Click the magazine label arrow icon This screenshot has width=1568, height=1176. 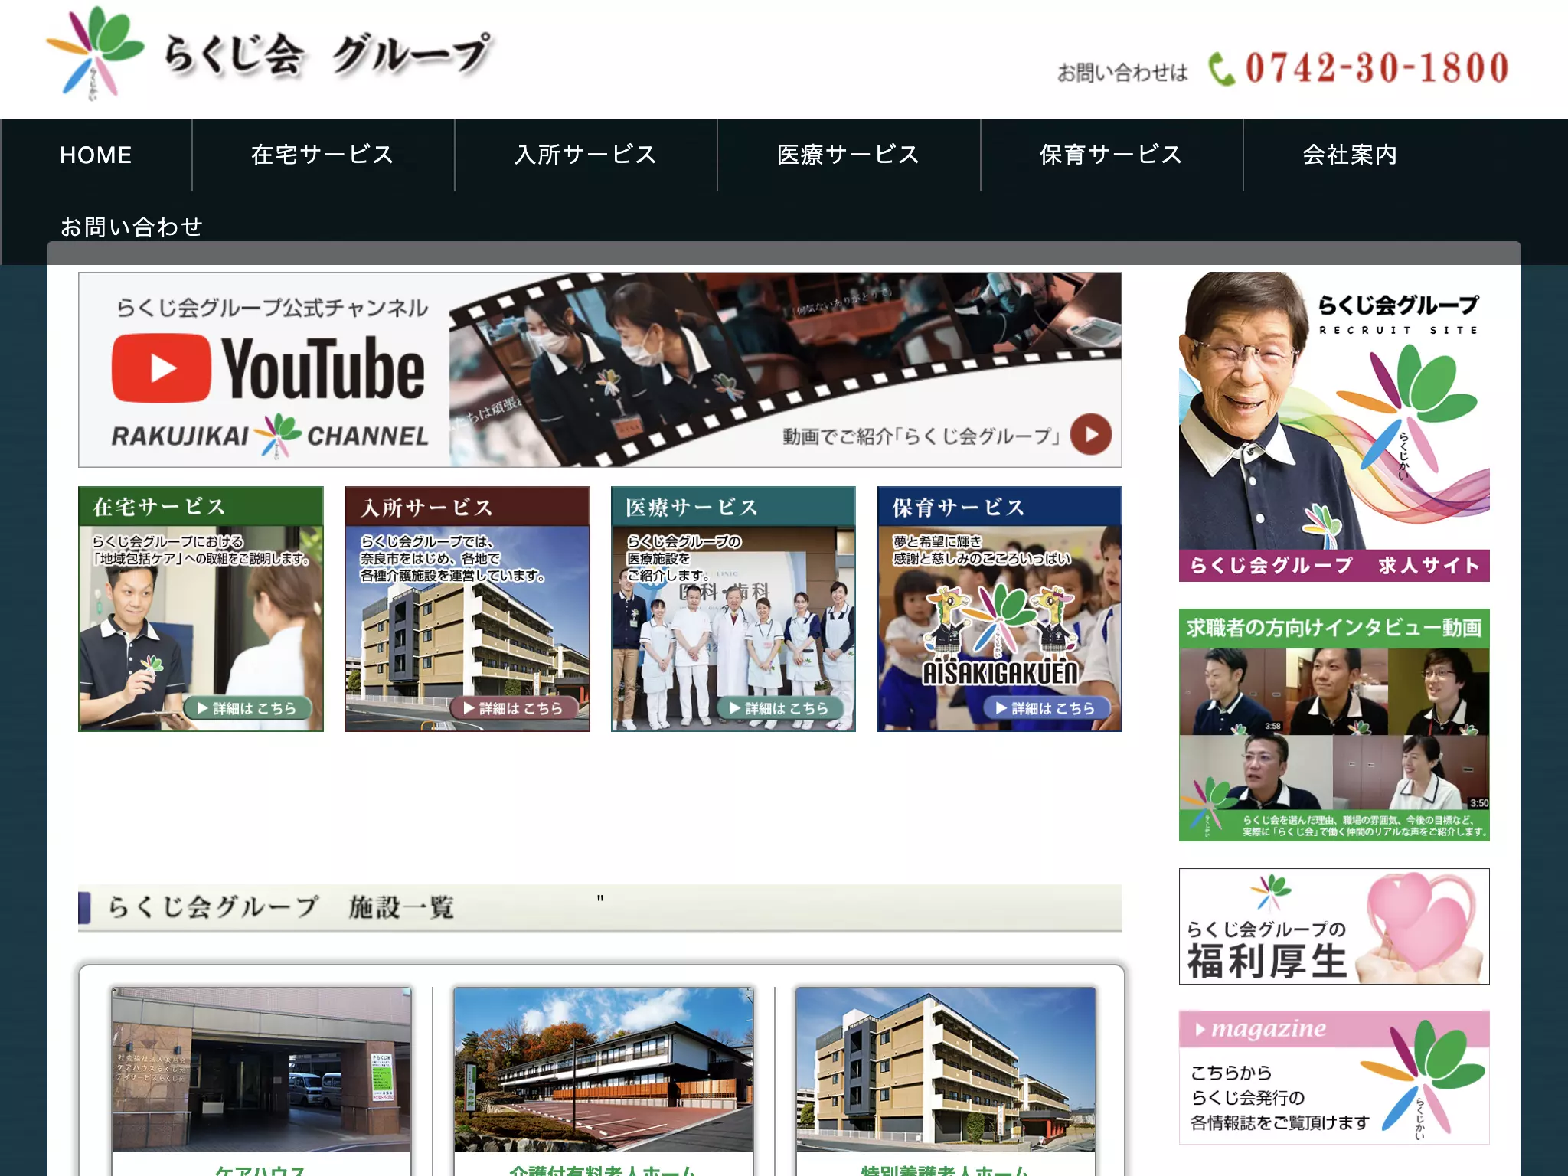tap(1200, 1030)
